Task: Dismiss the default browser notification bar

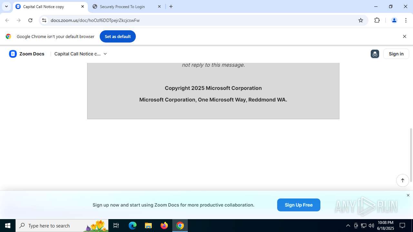Action: coord(405,36)
